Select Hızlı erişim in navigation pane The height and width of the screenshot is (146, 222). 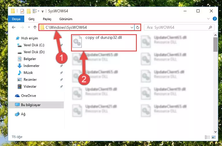[x=30, y=38]
